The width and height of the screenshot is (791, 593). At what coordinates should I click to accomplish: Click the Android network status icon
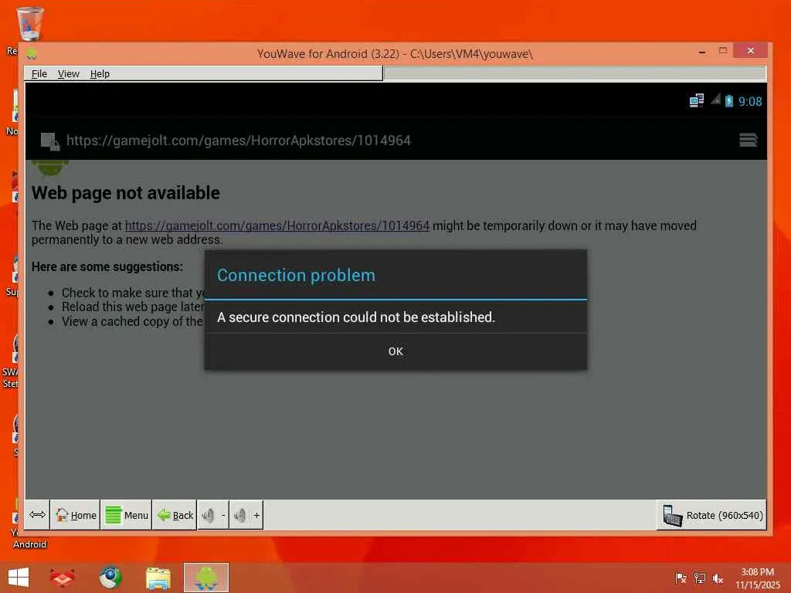[x=697, y=101]
